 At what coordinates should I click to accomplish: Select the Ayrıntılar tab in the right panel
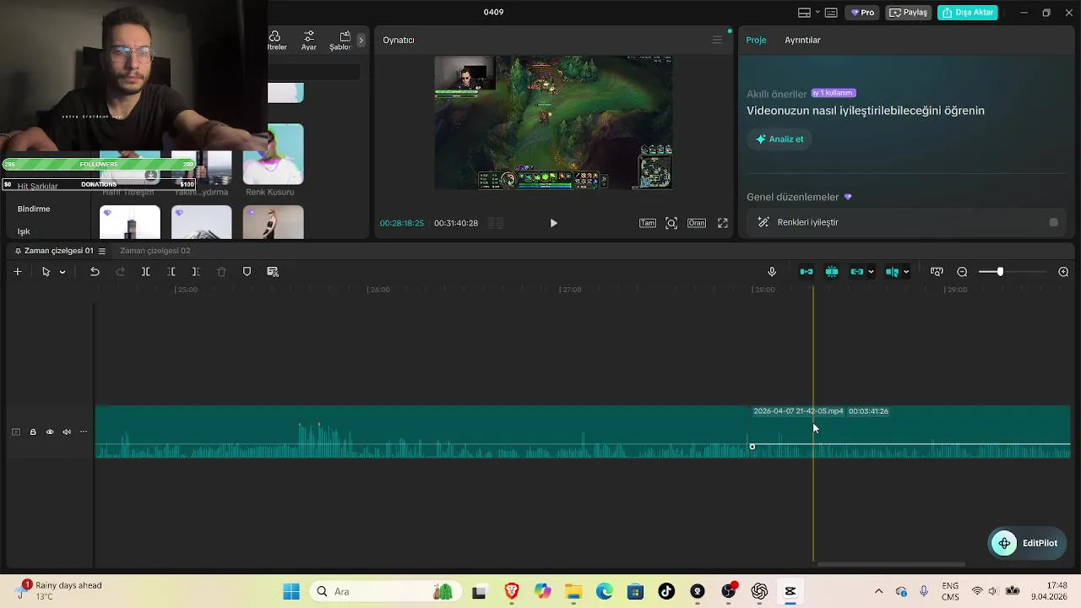802,40
